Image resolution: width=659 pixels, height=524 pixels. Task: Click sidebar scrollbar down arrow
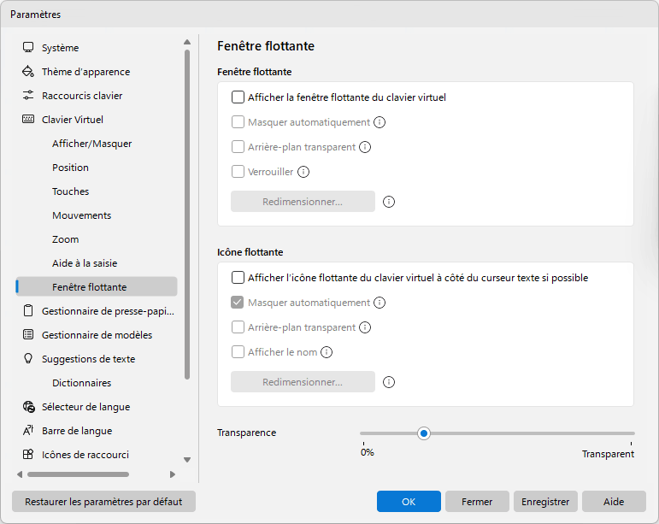187,460
